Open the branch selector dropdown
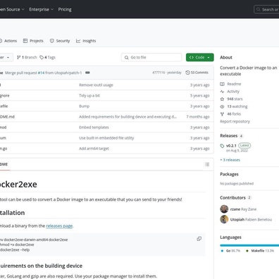The width and height of the screenshot is (279, 279). point(6,57)
